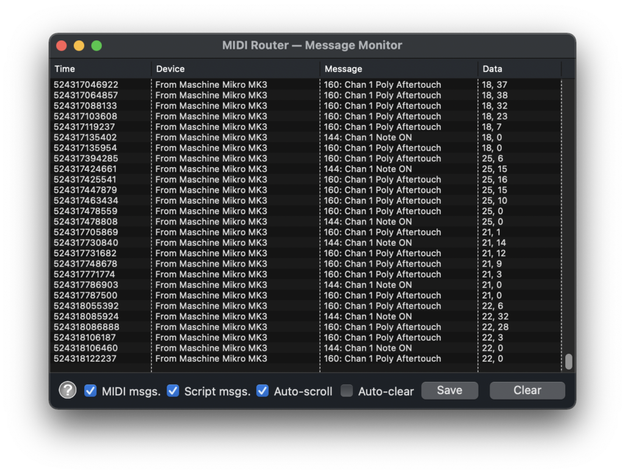625x474 pixels.
Task: Maximize the window with green button
Action: (x=97, y=46)
